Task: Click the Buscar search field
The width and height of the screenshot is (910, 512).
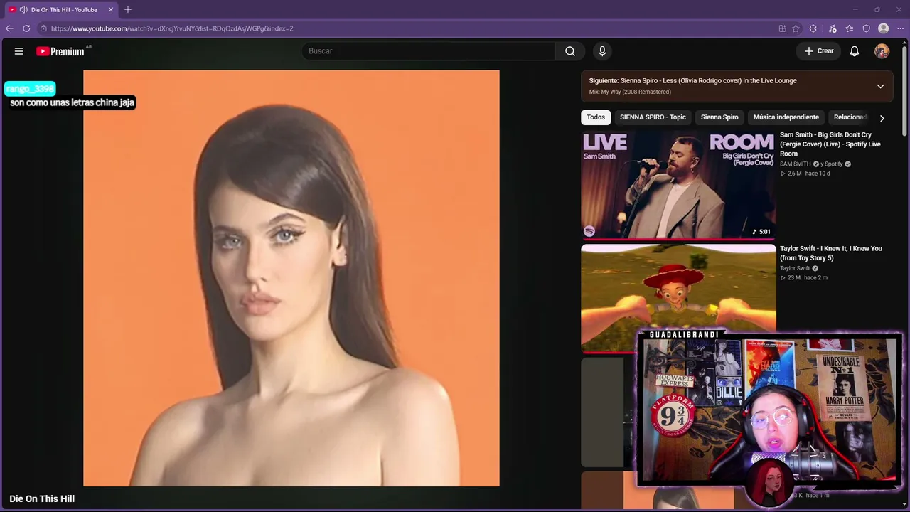Action: 428,51
